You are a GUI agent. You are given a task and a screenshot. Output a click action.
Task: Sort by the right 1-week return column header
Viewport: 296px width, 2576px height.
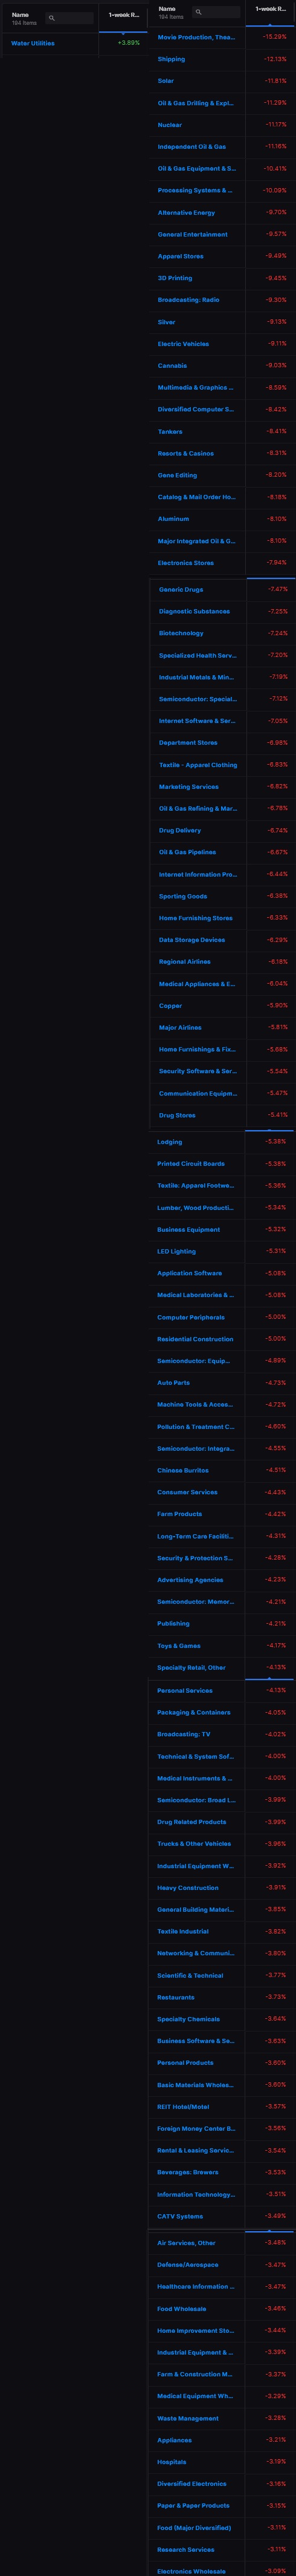click(x=270, y=9)
